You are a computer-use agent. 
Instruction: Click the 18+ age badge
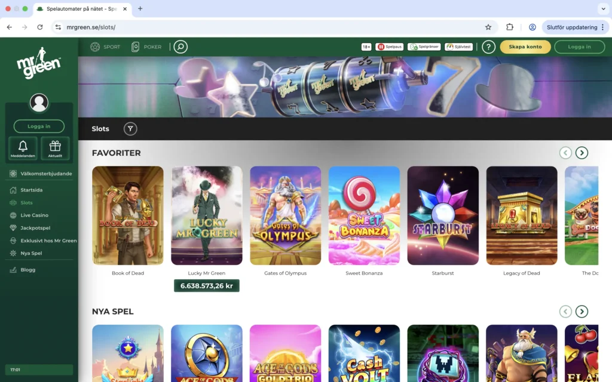coord(366,47)
